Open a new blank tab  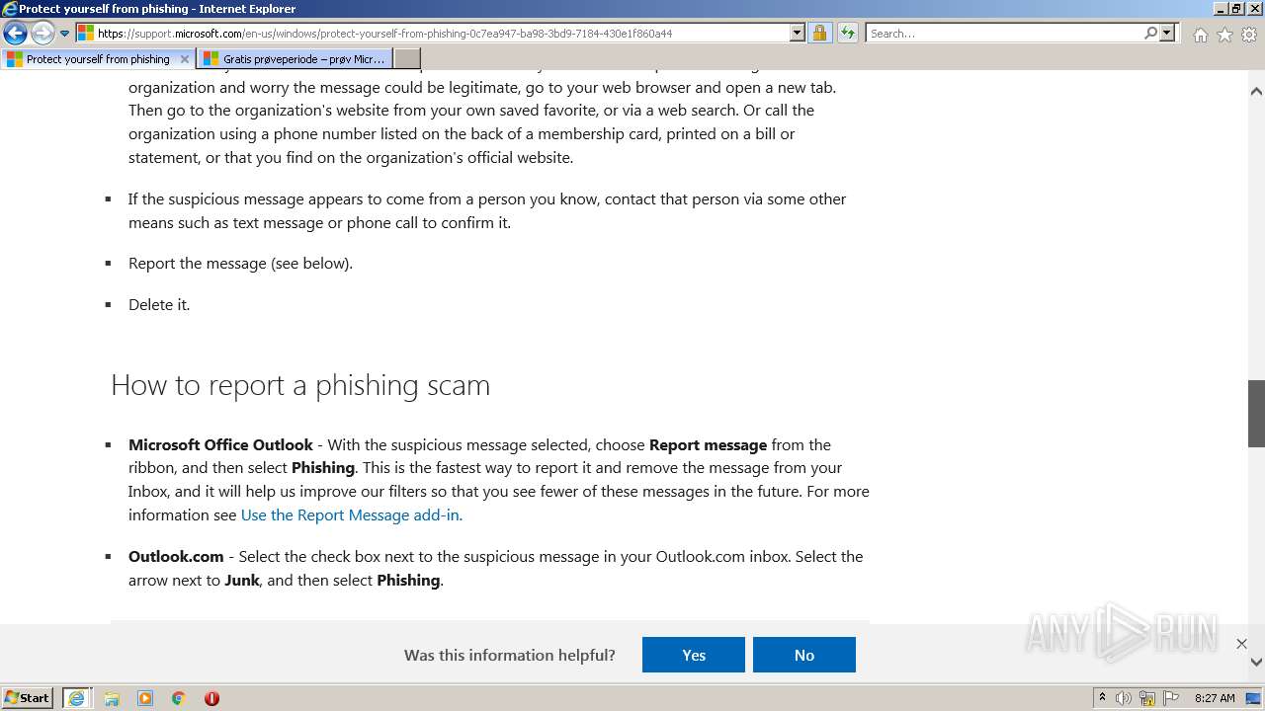[x=407, y=59]
